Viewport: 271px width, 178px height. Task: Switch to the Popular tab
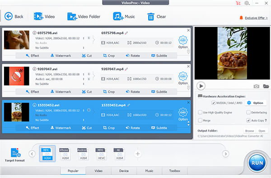73,171
